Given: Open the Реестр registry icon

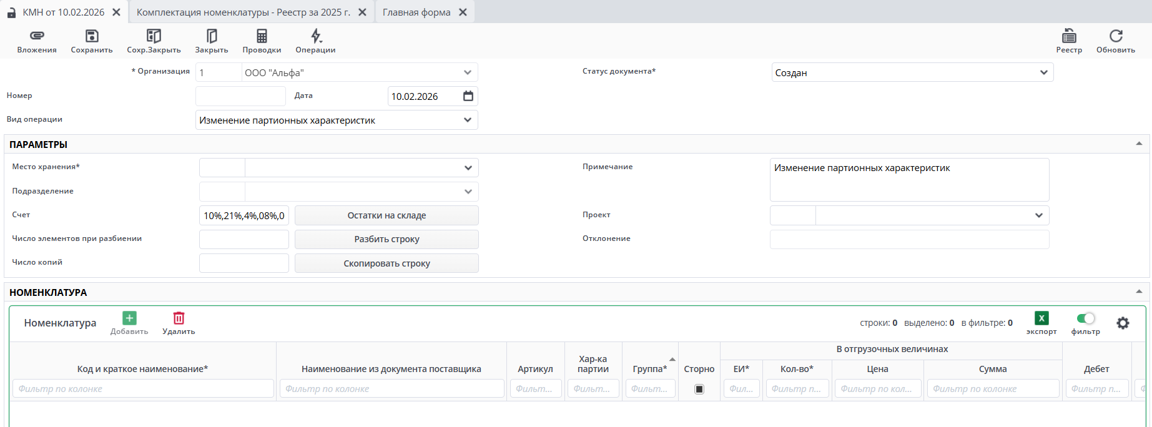Looking at the screenshot, I should tap(1069, 36).
